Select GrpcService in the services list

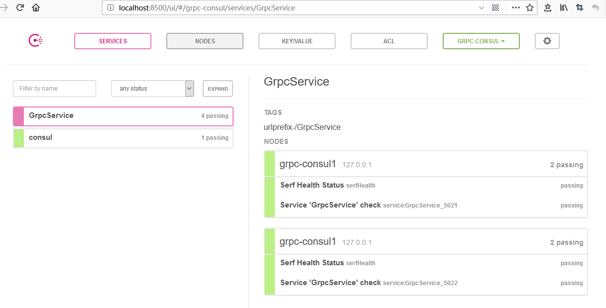point(123,116)
